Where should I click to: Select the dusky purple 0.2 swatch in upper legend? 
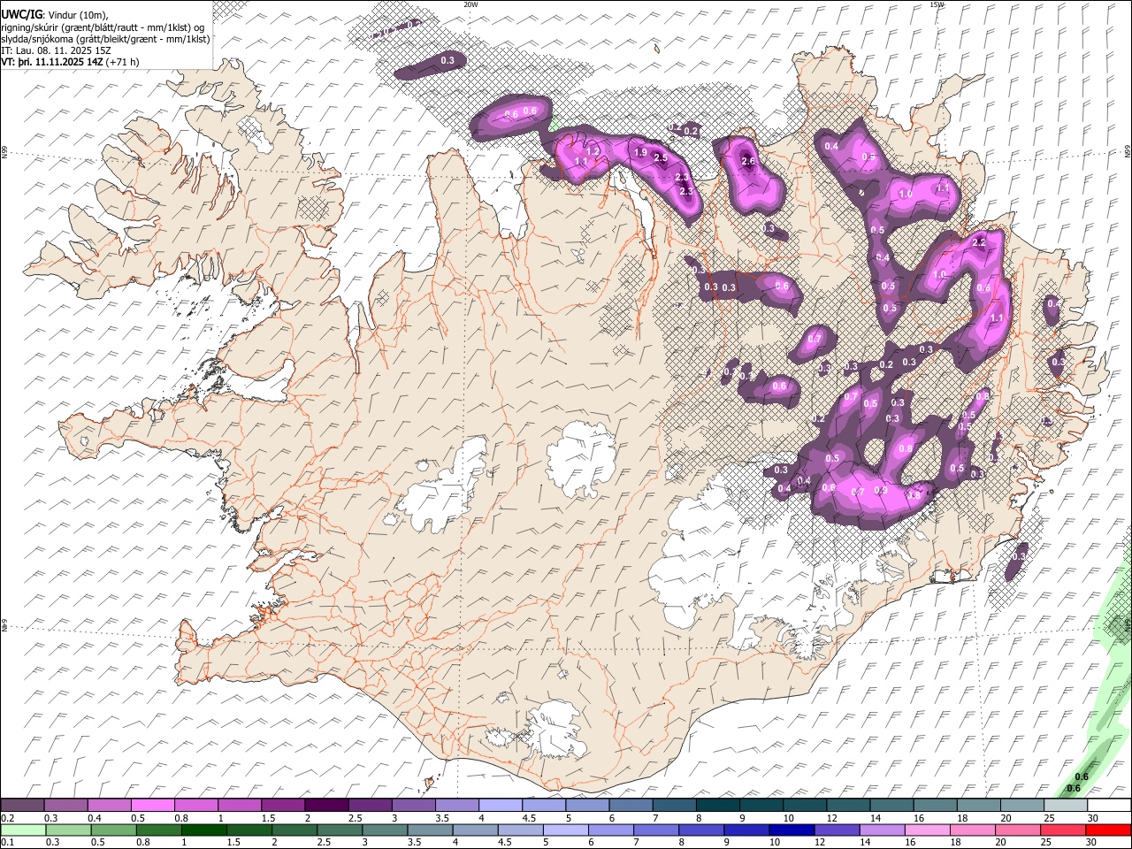click(22, 806)
